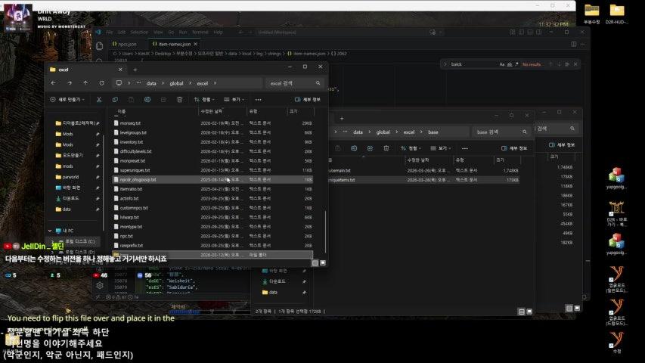This screenshot has width=645, height=363.
Task: Open the VS Code settings gear icon
Action: click(x=100, y=285)
